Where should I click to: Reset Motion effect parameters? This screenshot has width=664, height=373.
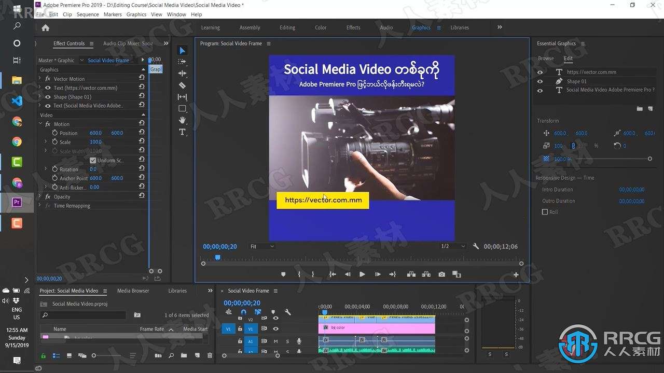click(x=142, y=124)
